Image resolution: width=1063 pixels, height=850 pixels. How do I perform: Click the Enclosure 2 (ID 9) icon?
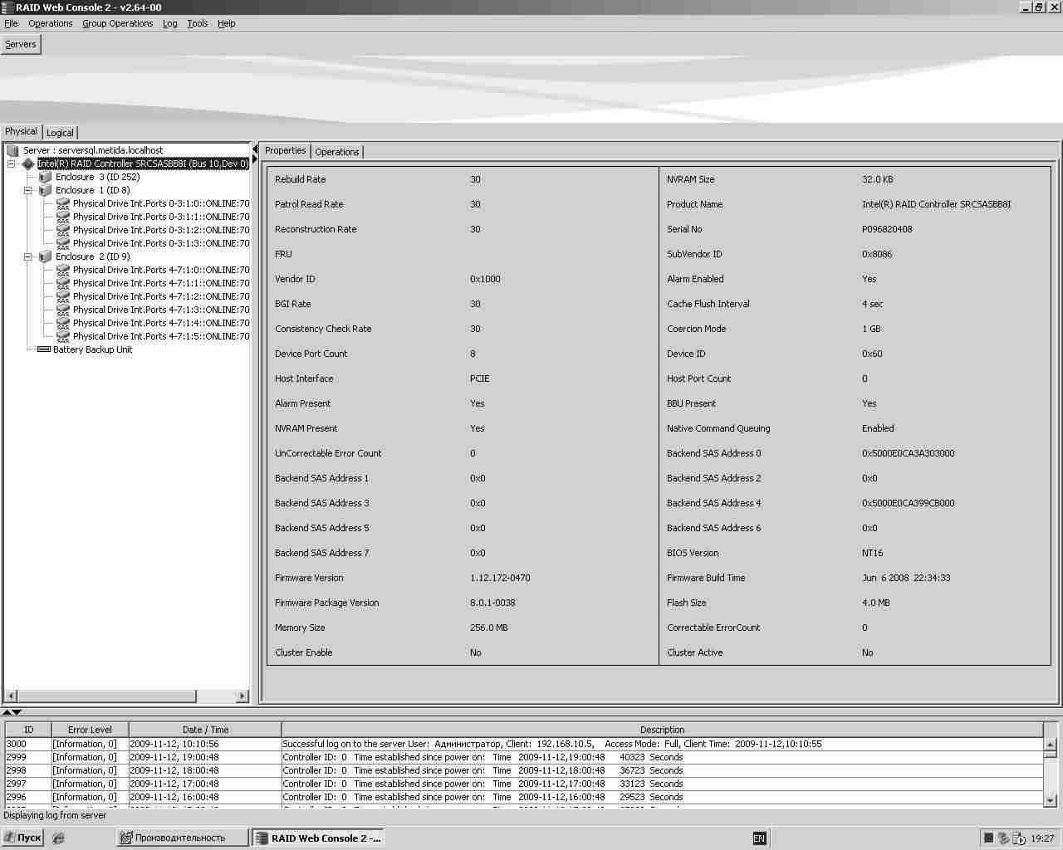pos(46,256)
